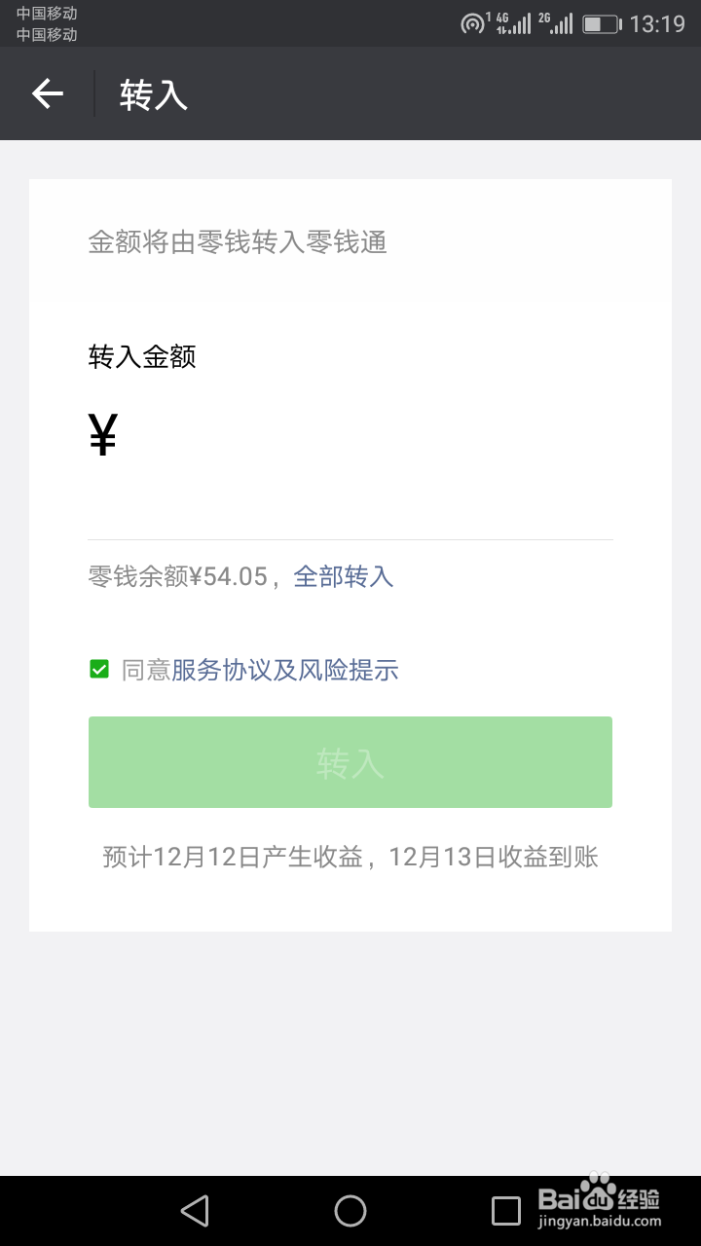Tap the 预计12月12日产生收益 notice text
The image size is (701, 1246).
point(233,857)
